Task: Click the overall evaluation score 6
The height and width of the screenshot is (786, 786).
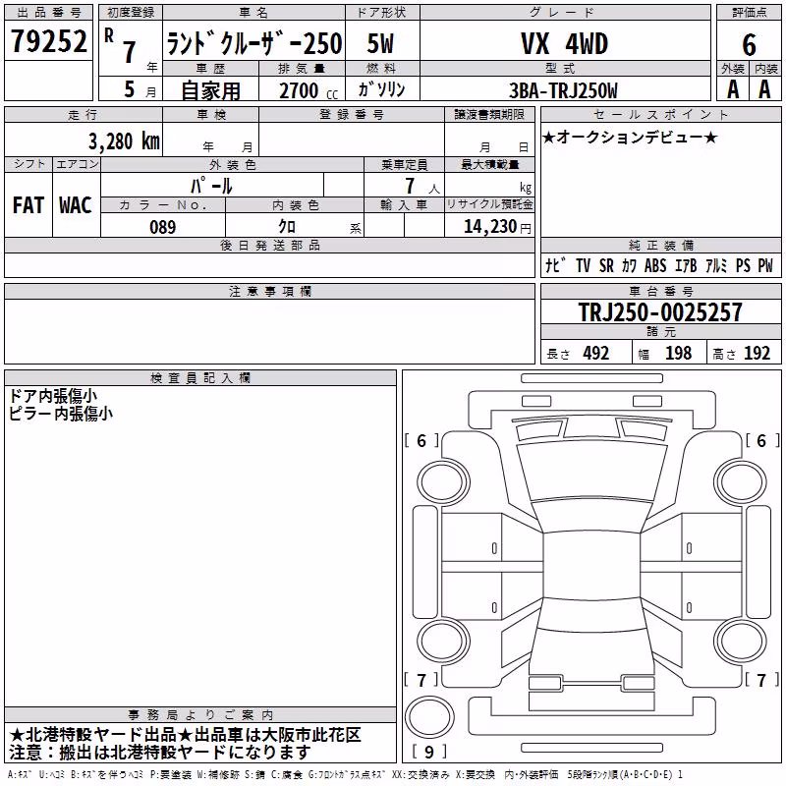Action: pos(749,44)
